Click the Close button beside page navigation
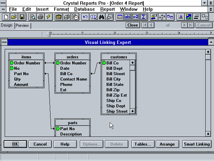214x161 pixels. point(133,25)
